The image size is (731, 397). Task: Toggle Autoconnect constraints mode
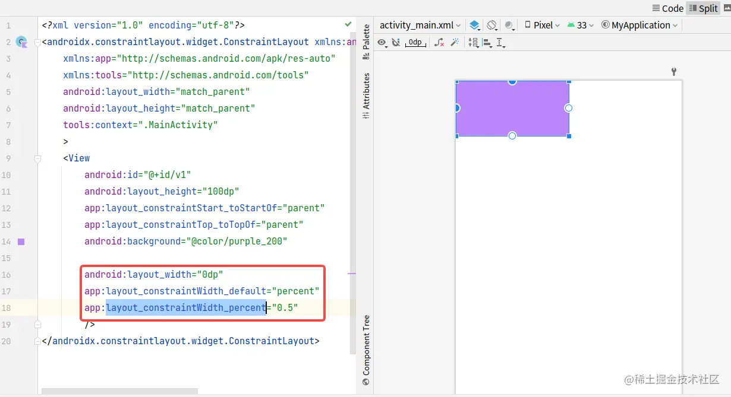coord(396,42)
